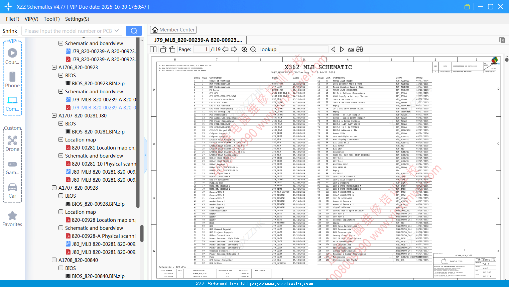Collapse Location map folder above 820-00928 Location map
Screen dimensions: 509x287
point(61,212)
